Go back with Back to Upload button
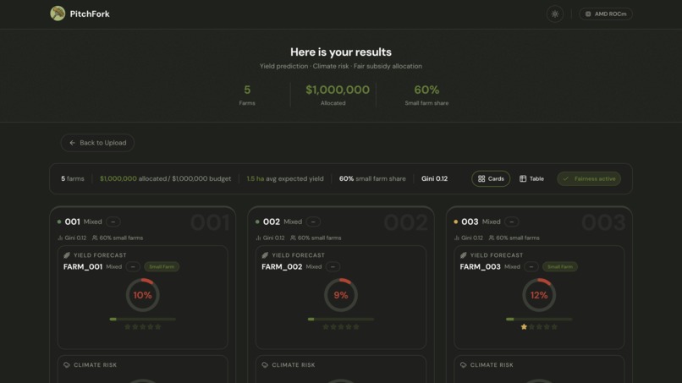 point(97,143)
